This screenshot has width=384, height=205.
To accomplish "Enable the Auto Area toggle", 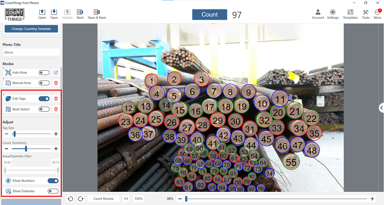I will (44, 72).
